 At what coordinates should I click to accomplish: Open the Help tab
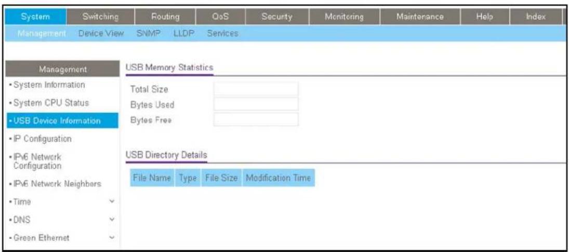(485, 17)
